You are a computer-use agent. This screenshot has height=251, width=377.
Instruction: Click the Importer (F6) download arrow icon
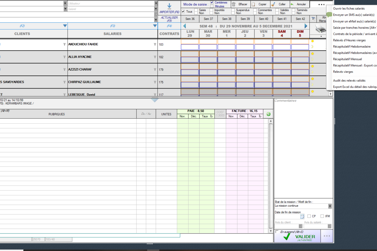click(x=169, y=6)
